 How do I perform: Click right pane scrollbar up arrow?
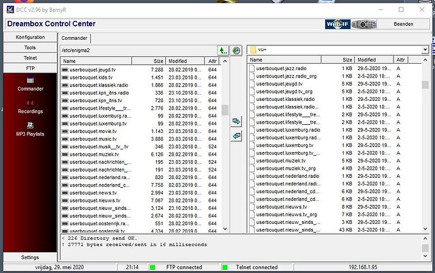pos(425,60)
